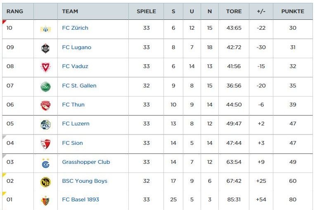Select the FC Lugano team name
Image resolution: width=315 pixels, height=210 pixels.
click(76, 47)
